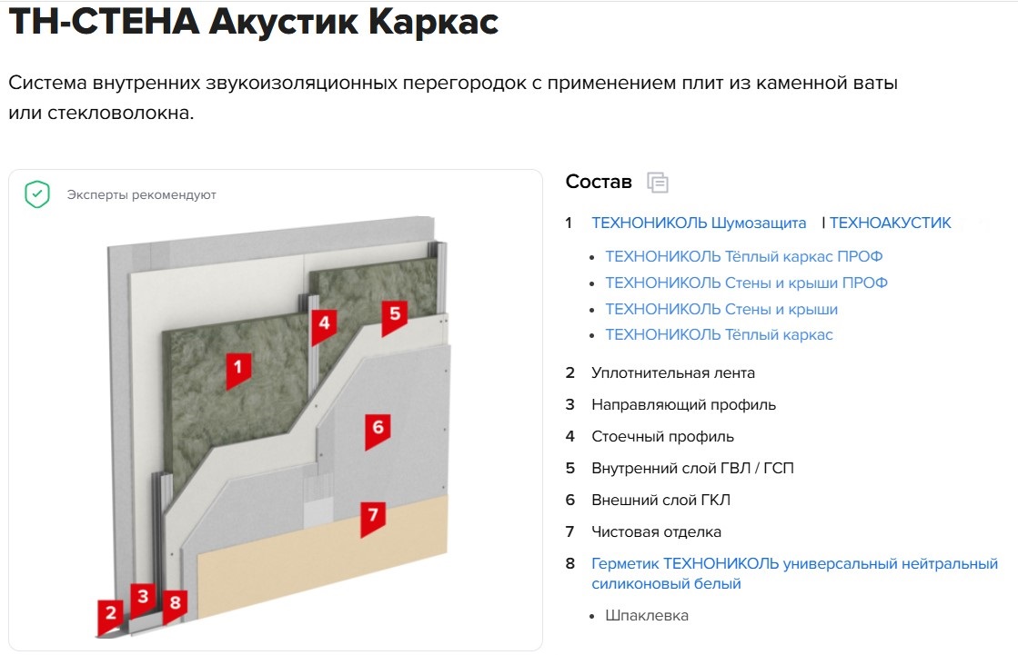Click the green shield checkmark icon
The width and height of the screenshot is (1018, 655).
(37, 194)
